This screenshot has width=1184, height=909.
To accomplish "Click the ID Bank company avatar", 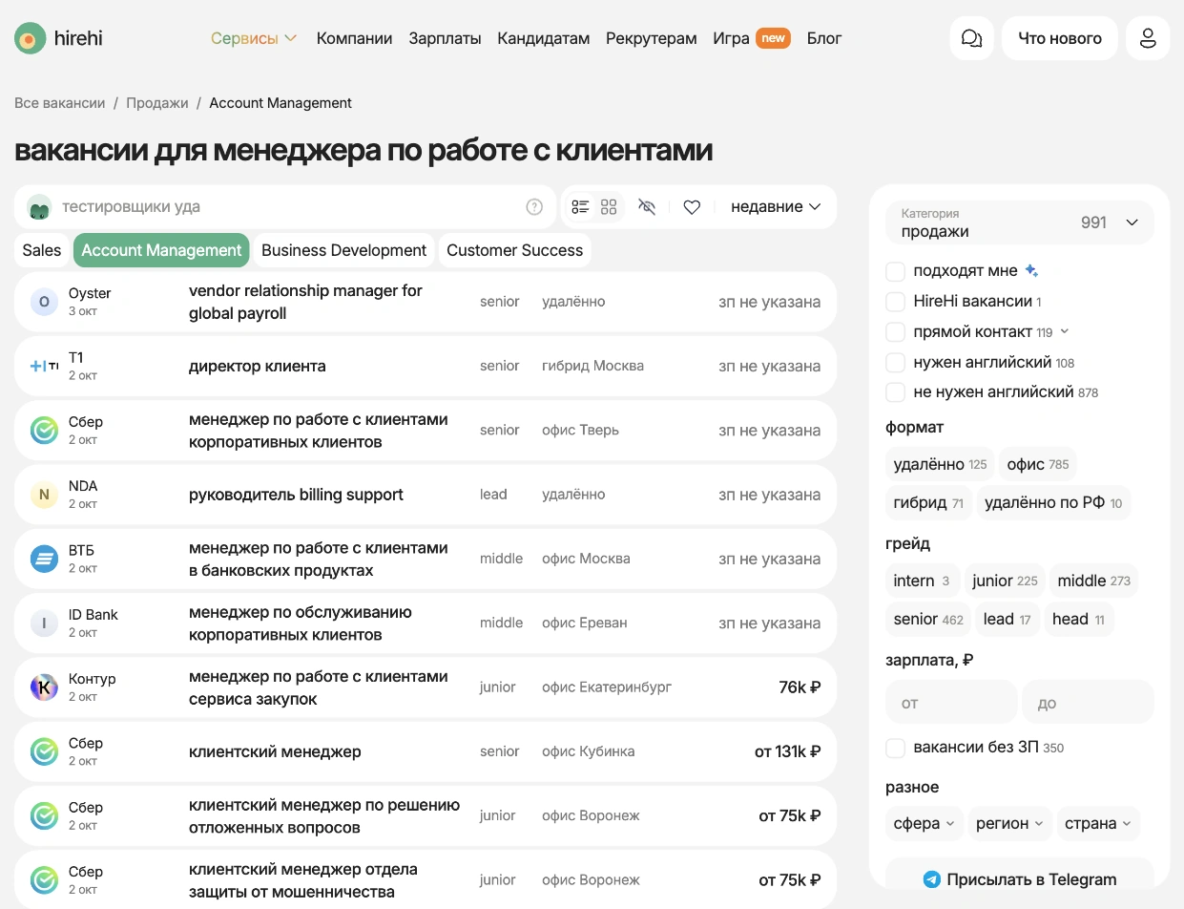I will coord(44,623).
